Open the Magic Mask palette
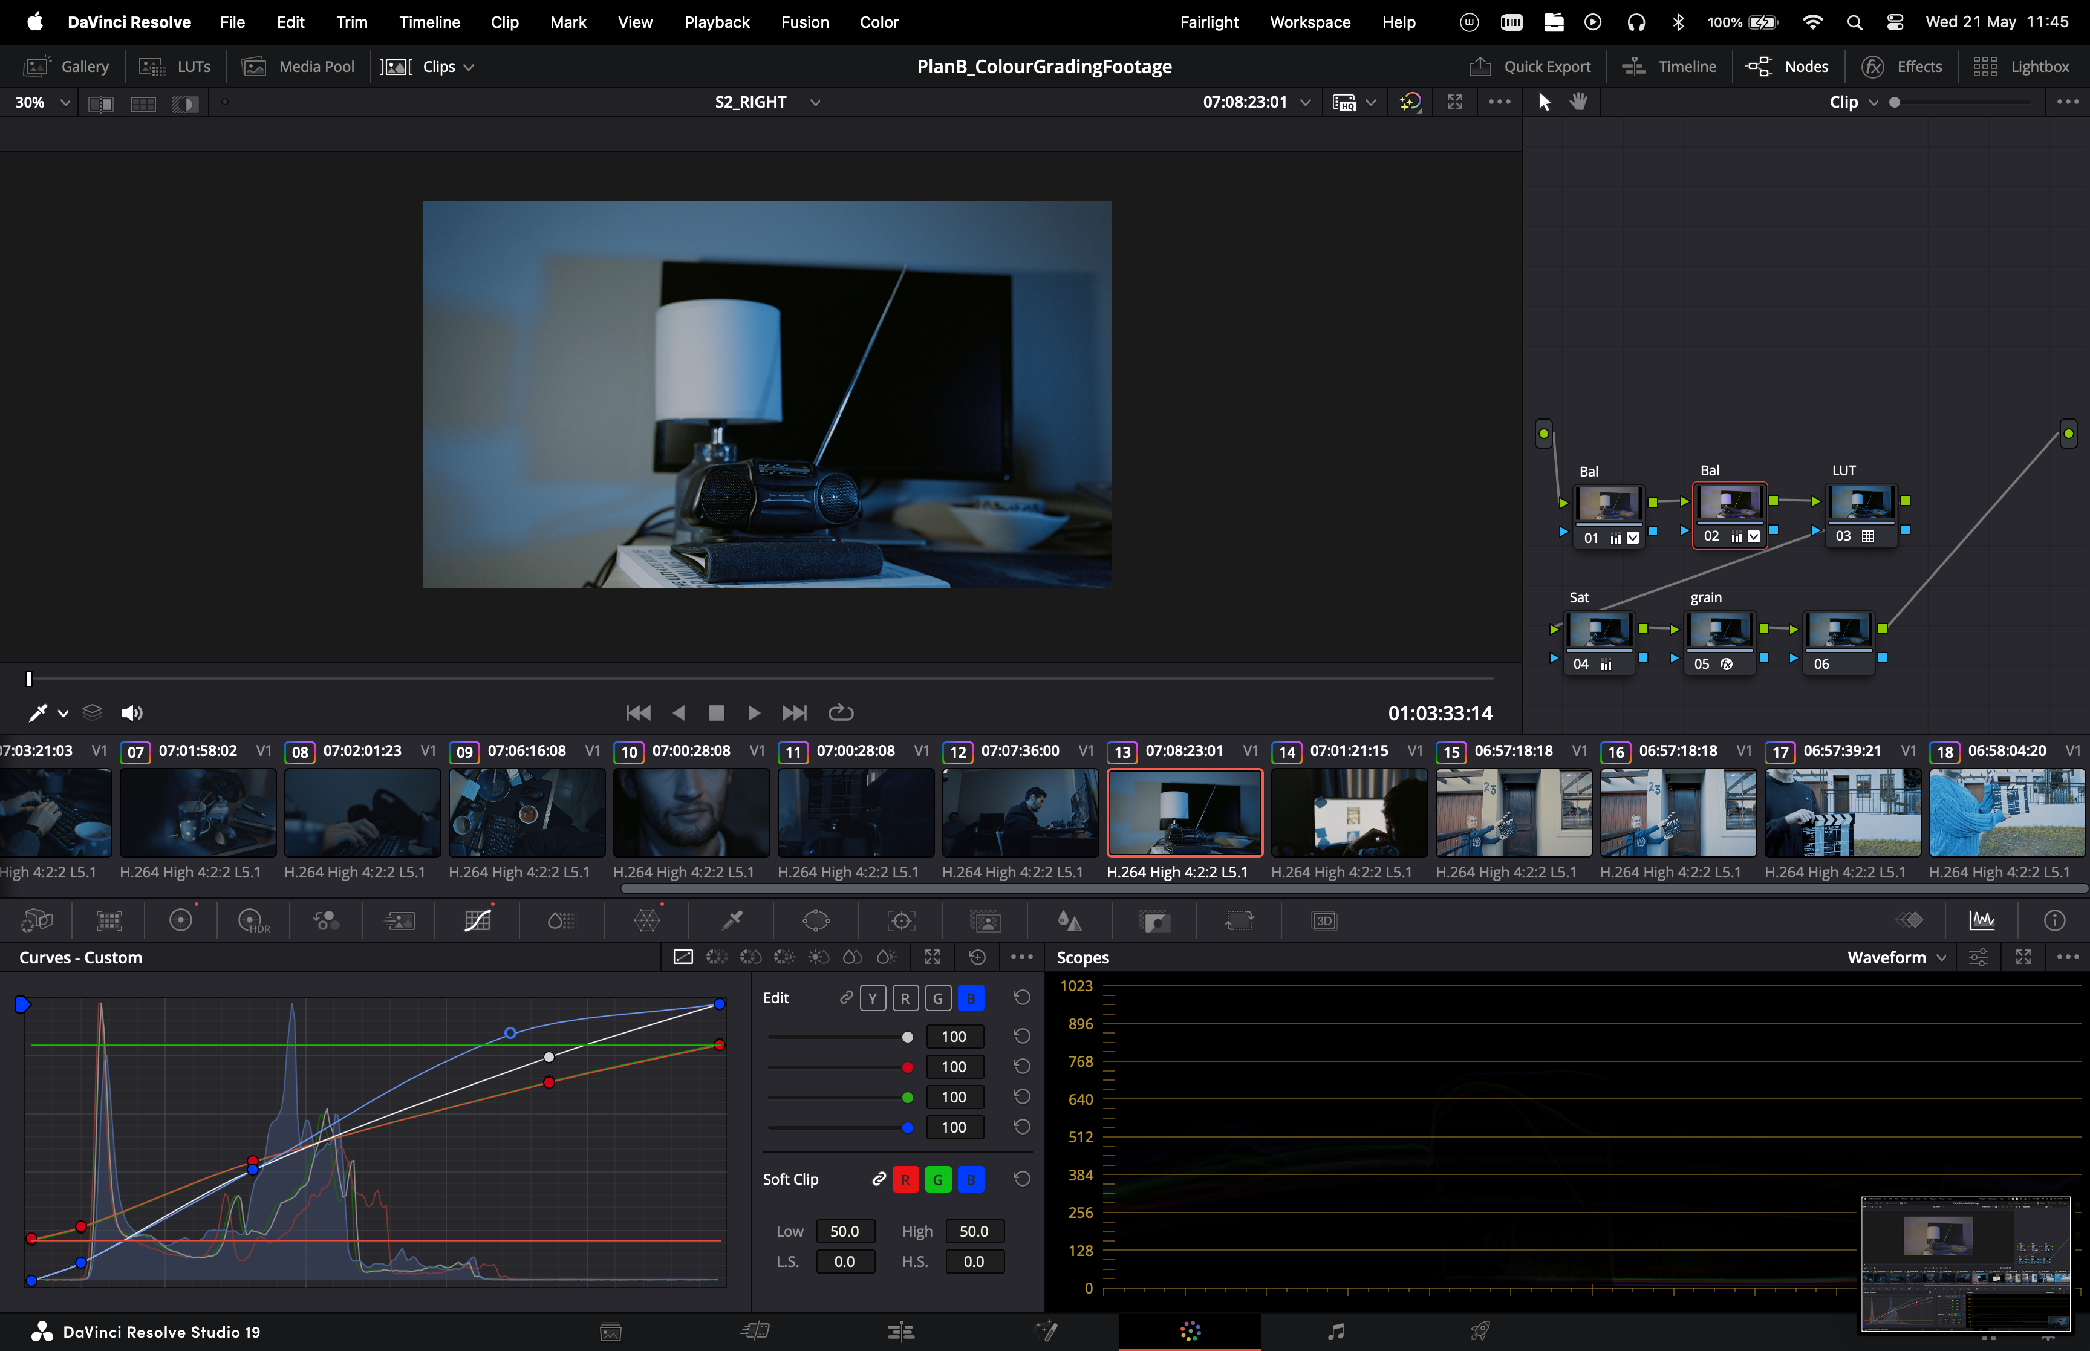This screenshot has width=2090, height=1351. 985,920
